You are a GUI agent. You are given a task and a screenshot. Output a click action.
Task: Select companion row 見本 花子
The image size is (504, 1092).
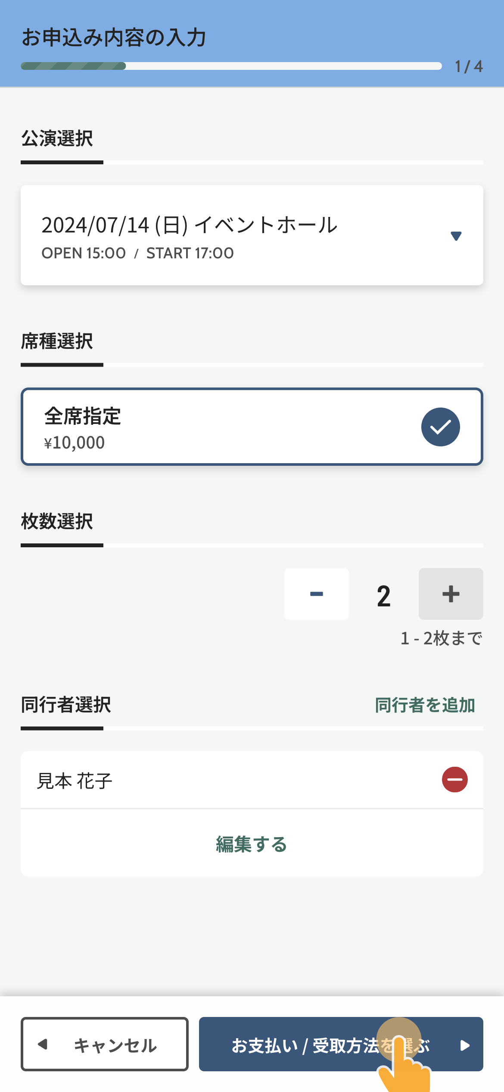[215, 780]
